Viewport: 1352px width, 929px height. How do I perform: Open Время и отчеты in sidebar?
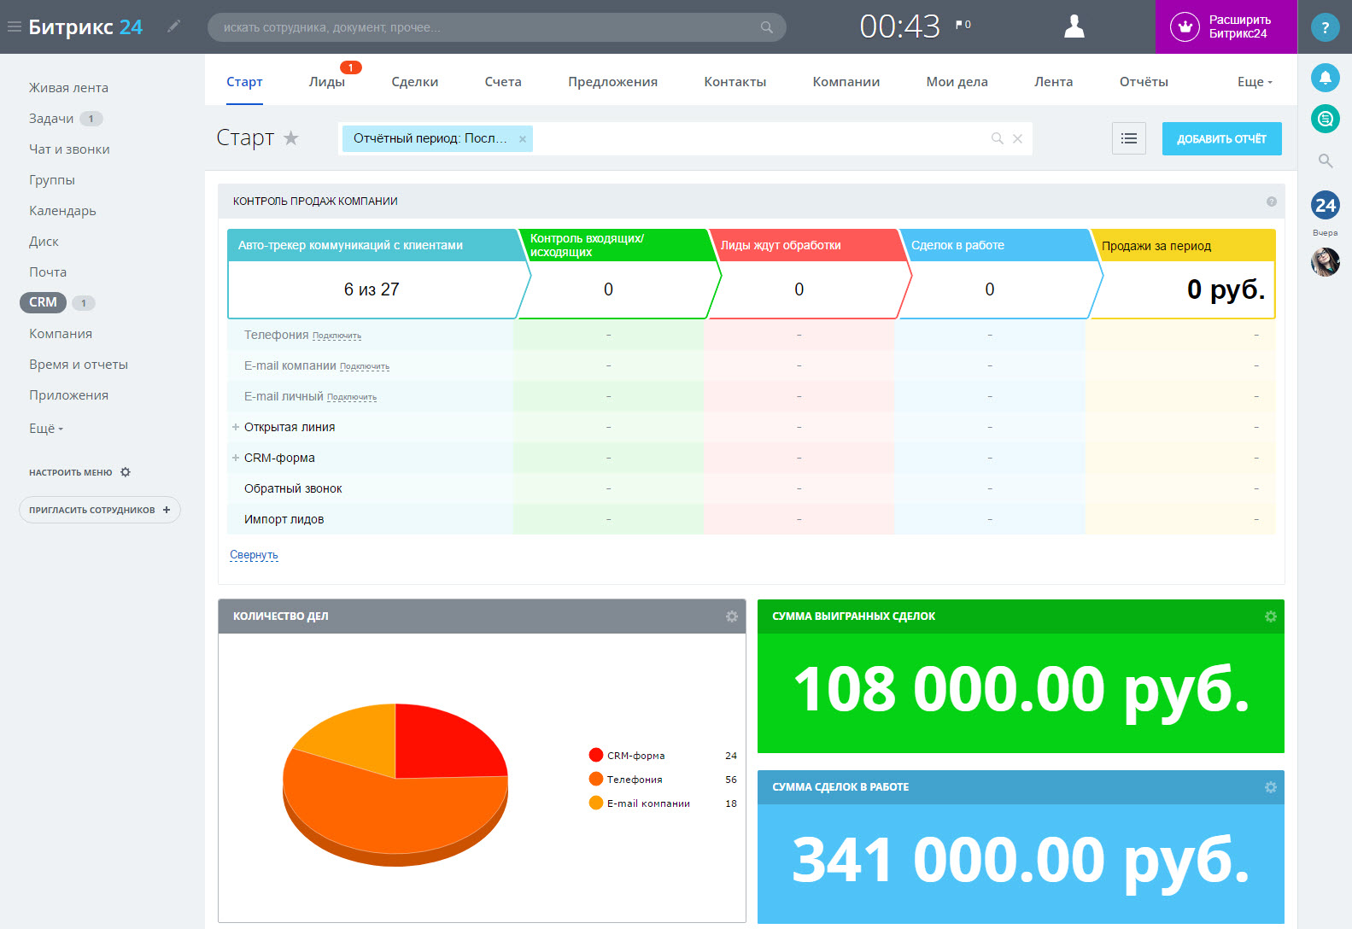pos(79,365)
